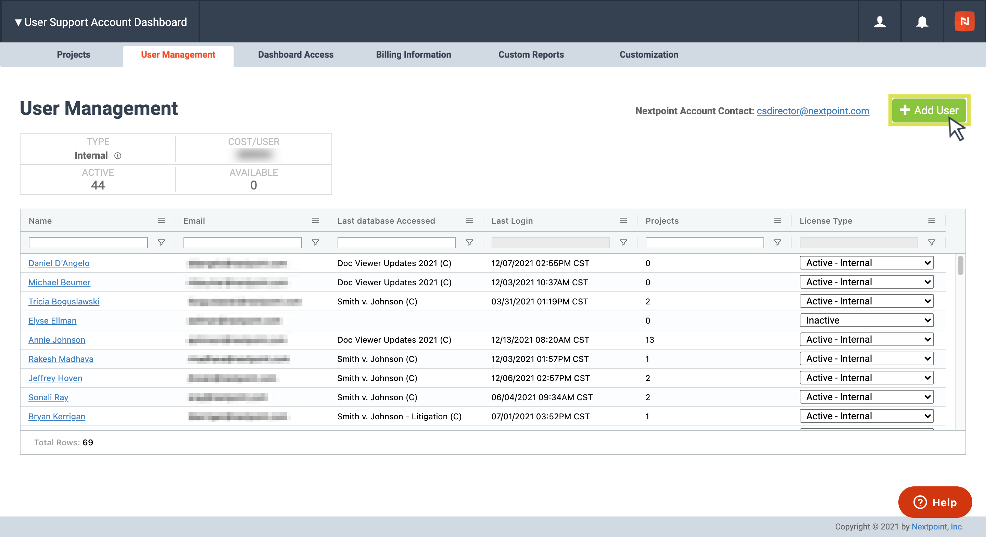Click the Nextpoint logo icon
The width and height of the screenshot is (986, 537).
[x=964, y=22]
